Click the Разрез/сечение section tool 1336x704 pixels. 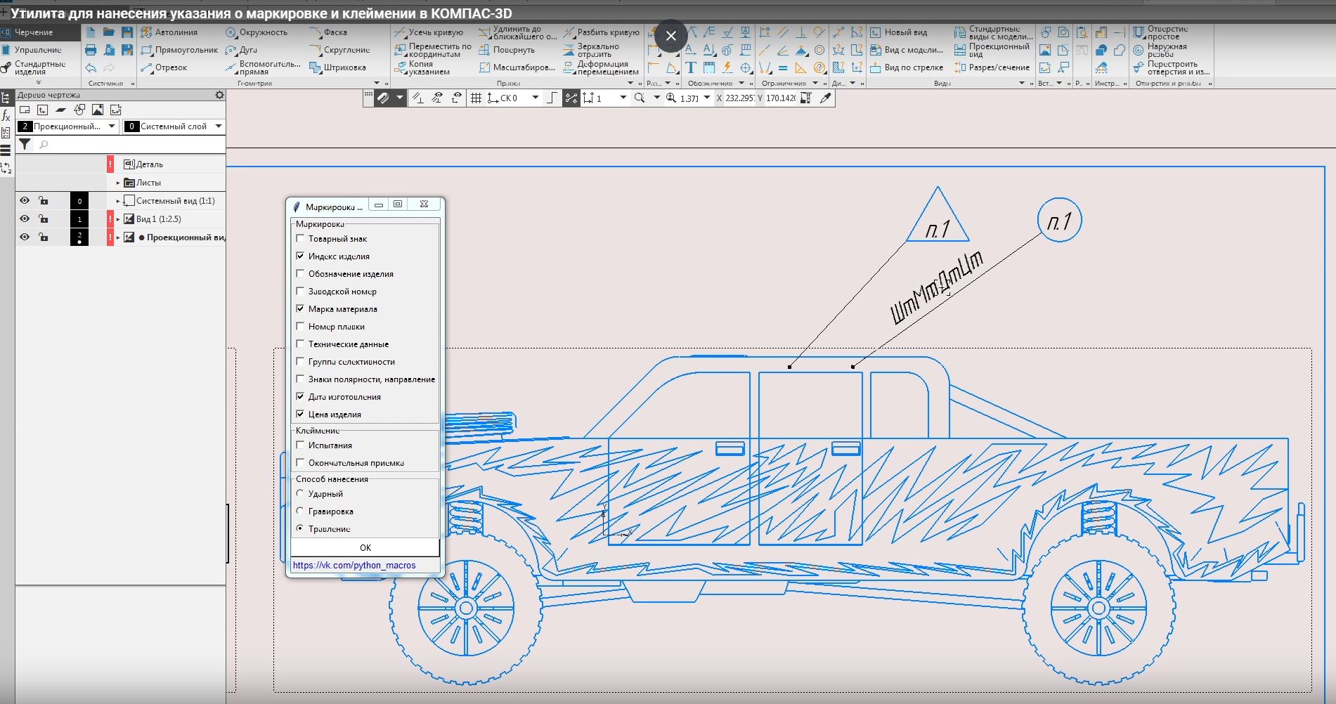[992, 67]
